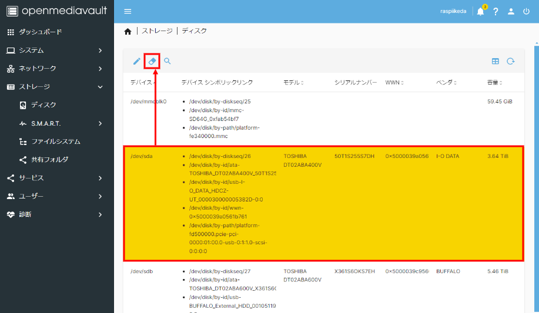
Task: Open ファイルシステム in the sidebar
Action: 55,142
